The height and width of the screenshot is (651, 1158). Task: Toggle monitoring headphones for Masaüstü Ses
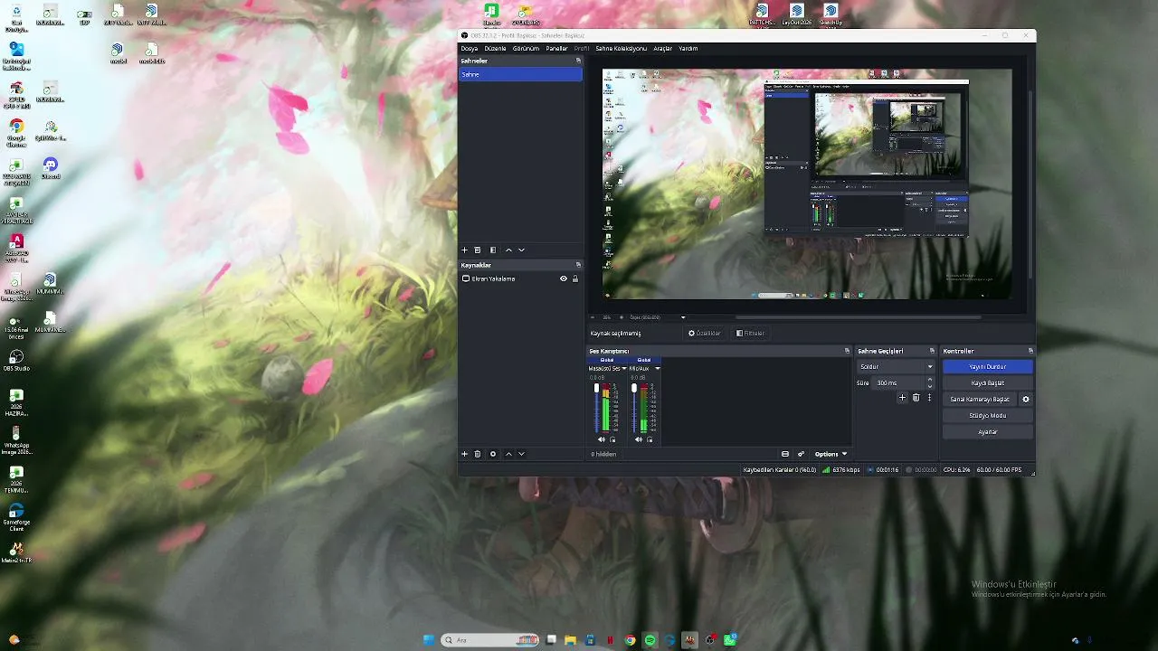tap(612, 439)
